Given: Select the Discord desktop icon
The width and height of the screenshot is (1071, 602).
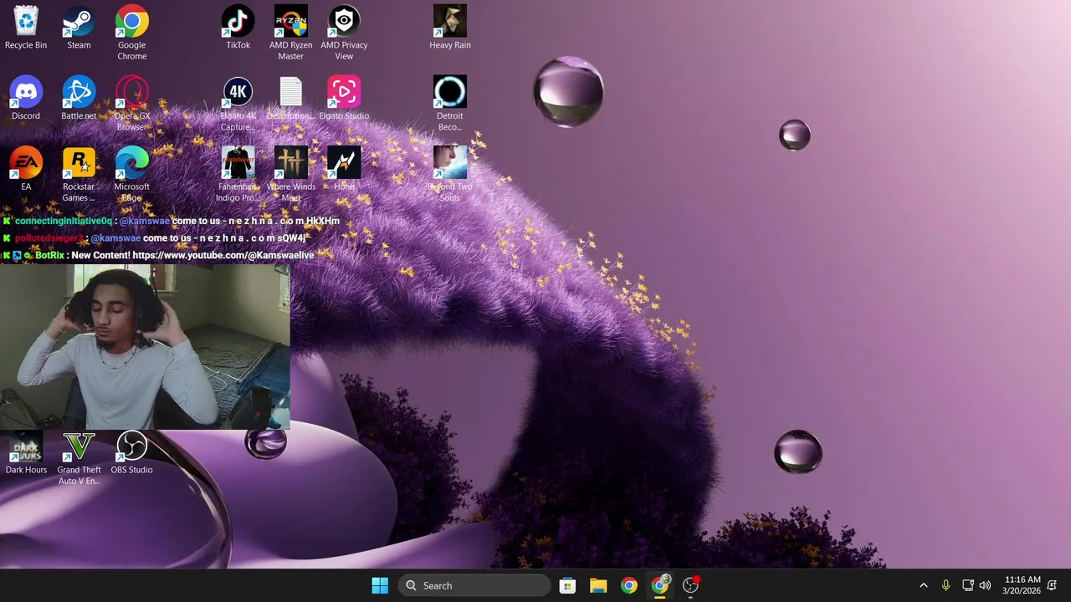Looking at the screenshot, I should [26, 99].
